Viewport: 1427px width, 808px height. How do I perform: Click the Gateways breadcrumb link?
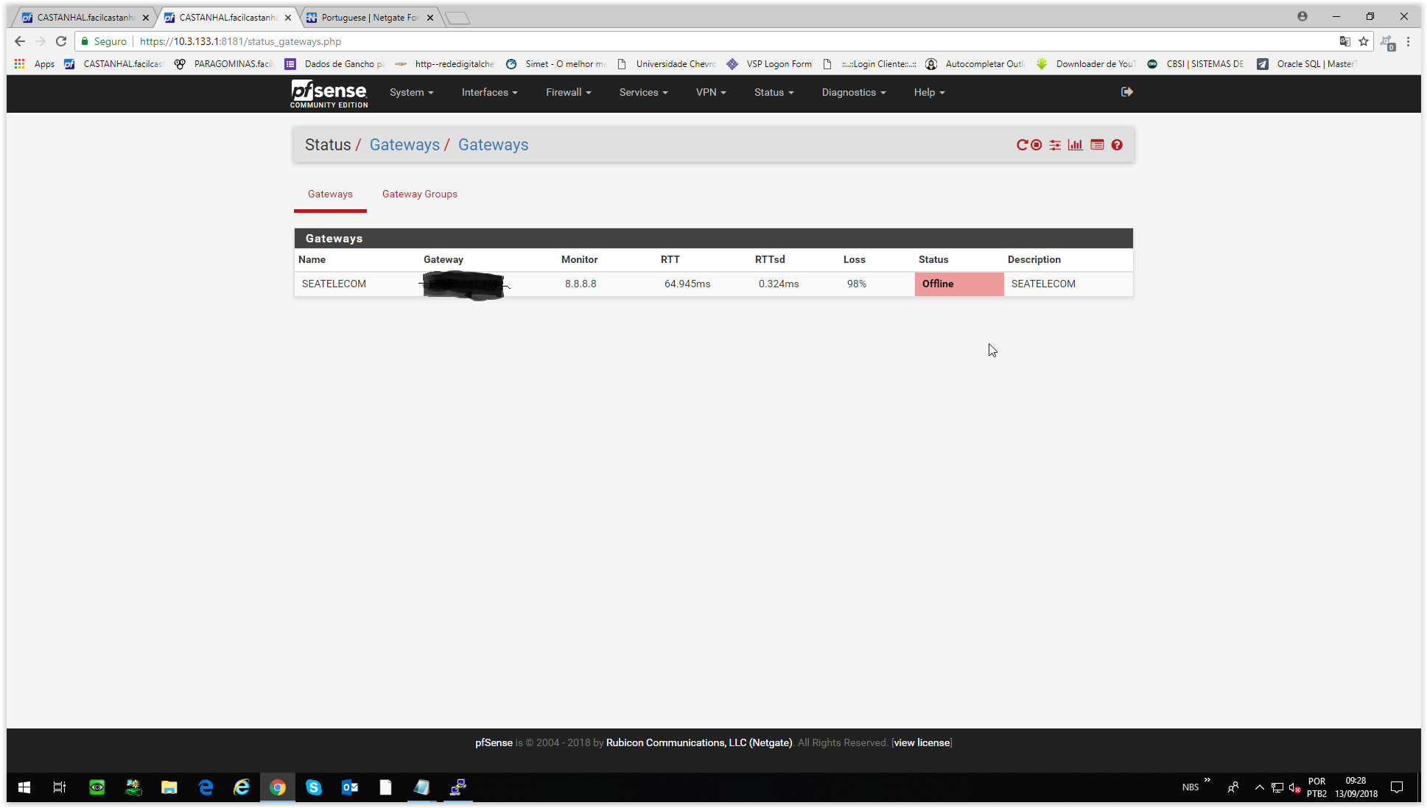[404, 145]
